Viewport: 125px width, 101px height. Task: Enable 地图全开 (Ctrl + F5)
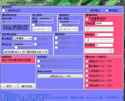coord(87,61)
